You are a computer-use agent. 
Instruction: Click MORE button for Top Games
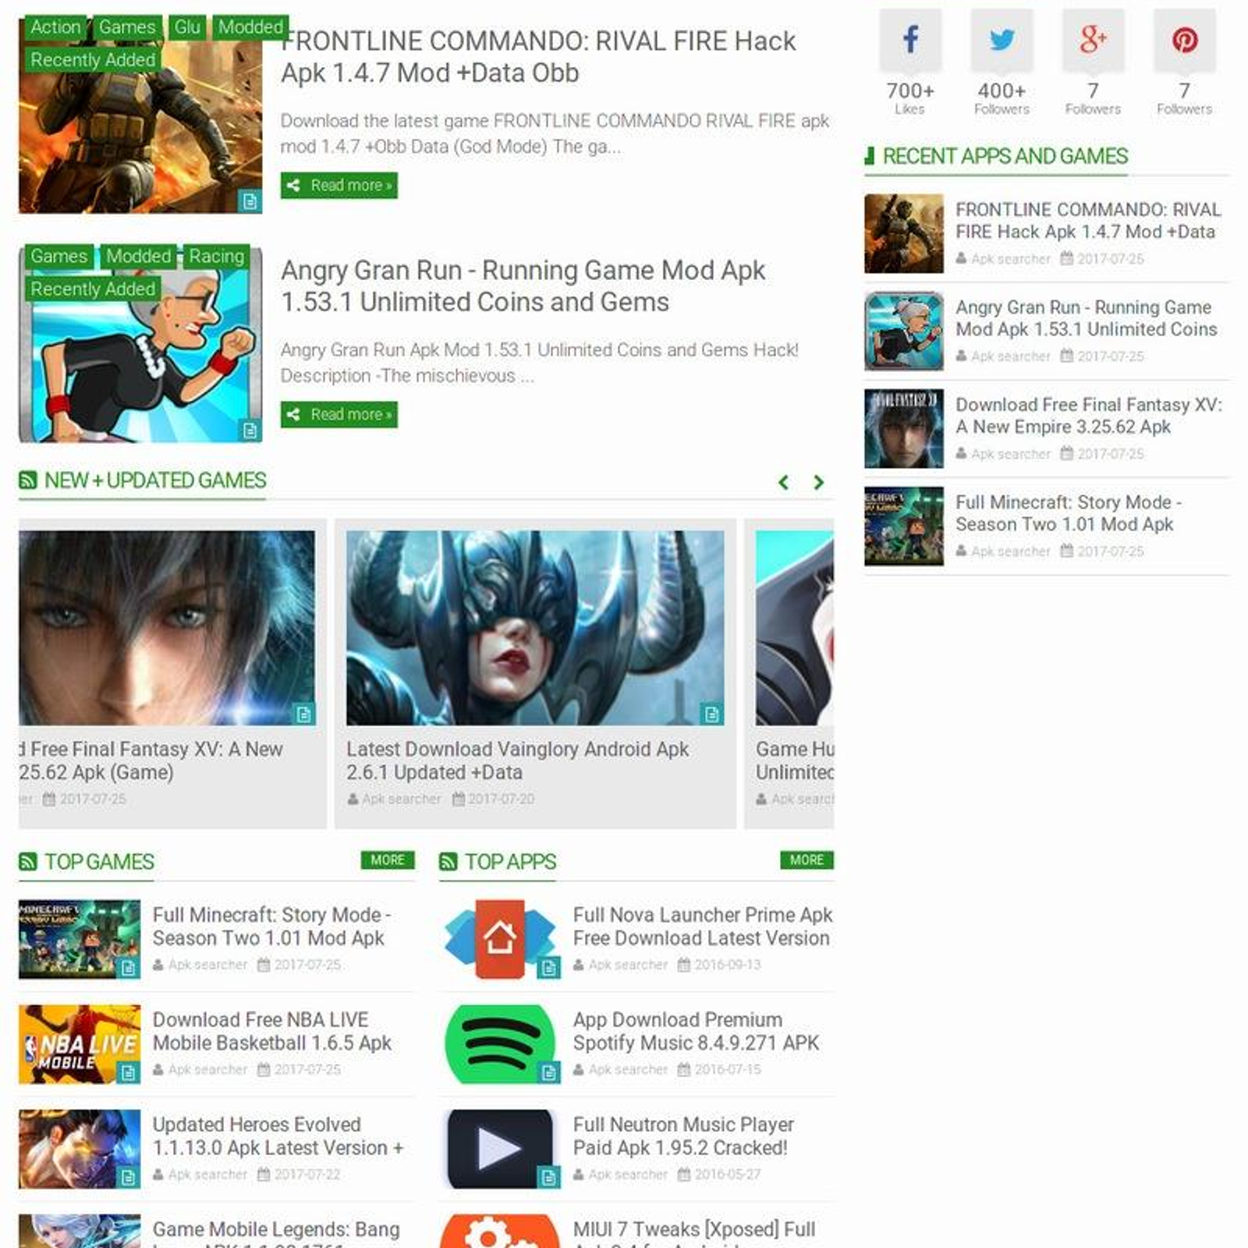tap(388, 860)
